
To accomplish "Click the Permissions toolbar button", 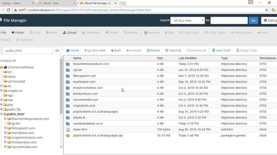I will click(242, 33).
